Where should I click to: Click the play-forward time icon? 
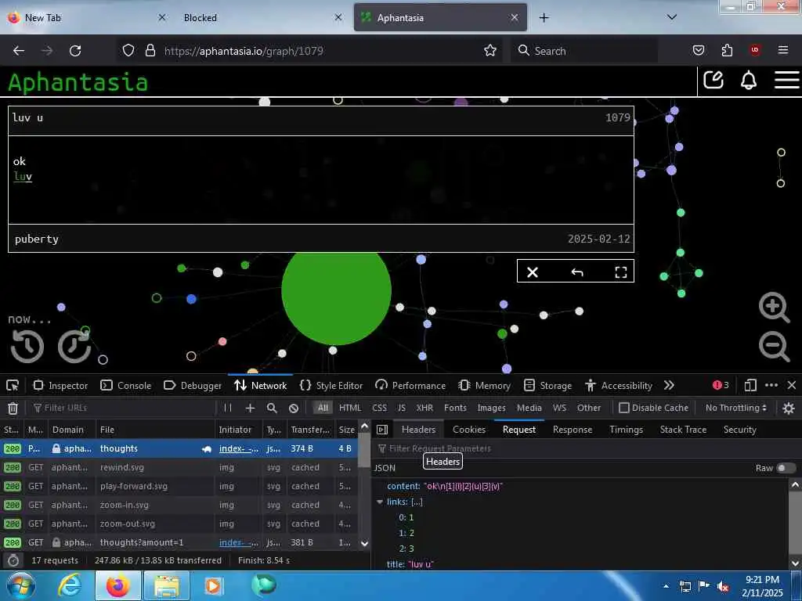point(74,346)
